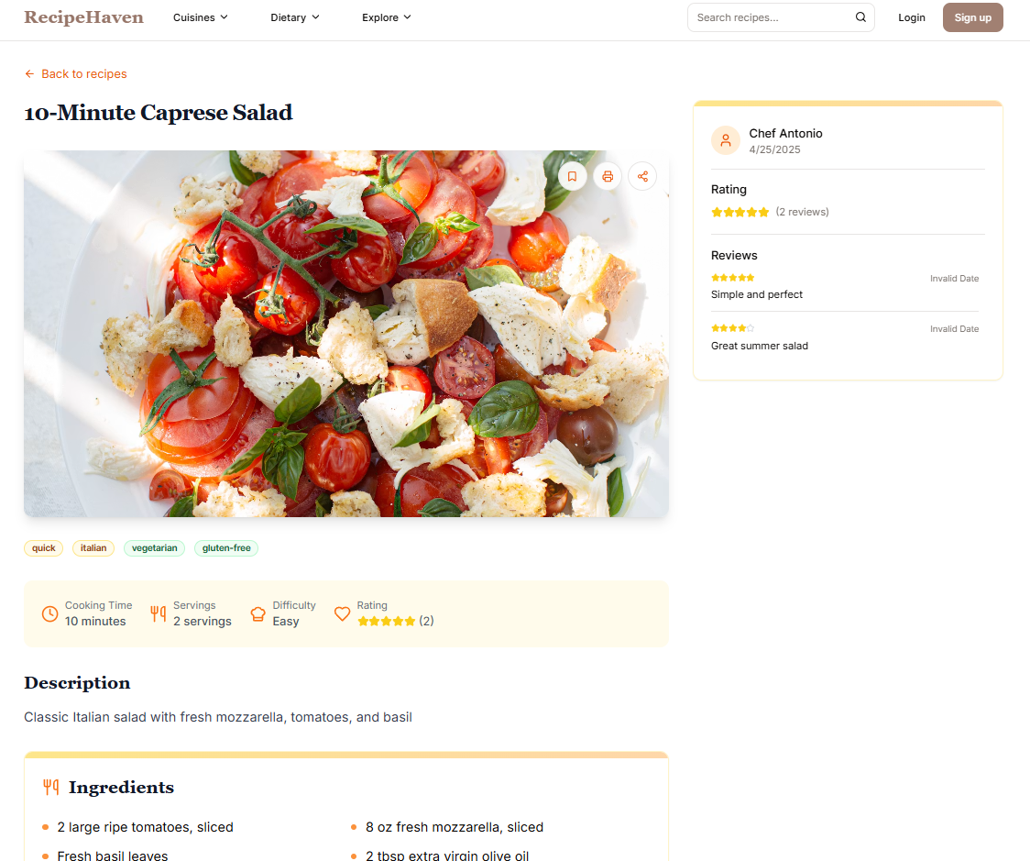Click Chef Antonio's avatar icon

pos(725,140)
